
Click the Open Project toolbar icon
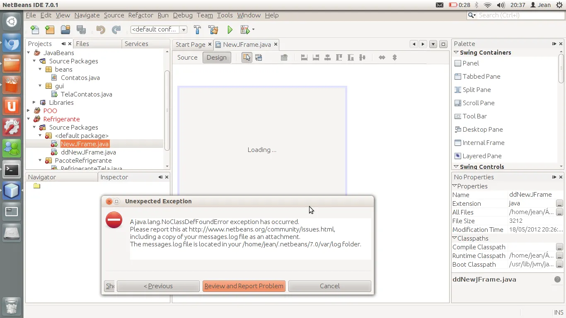[65, 30]
